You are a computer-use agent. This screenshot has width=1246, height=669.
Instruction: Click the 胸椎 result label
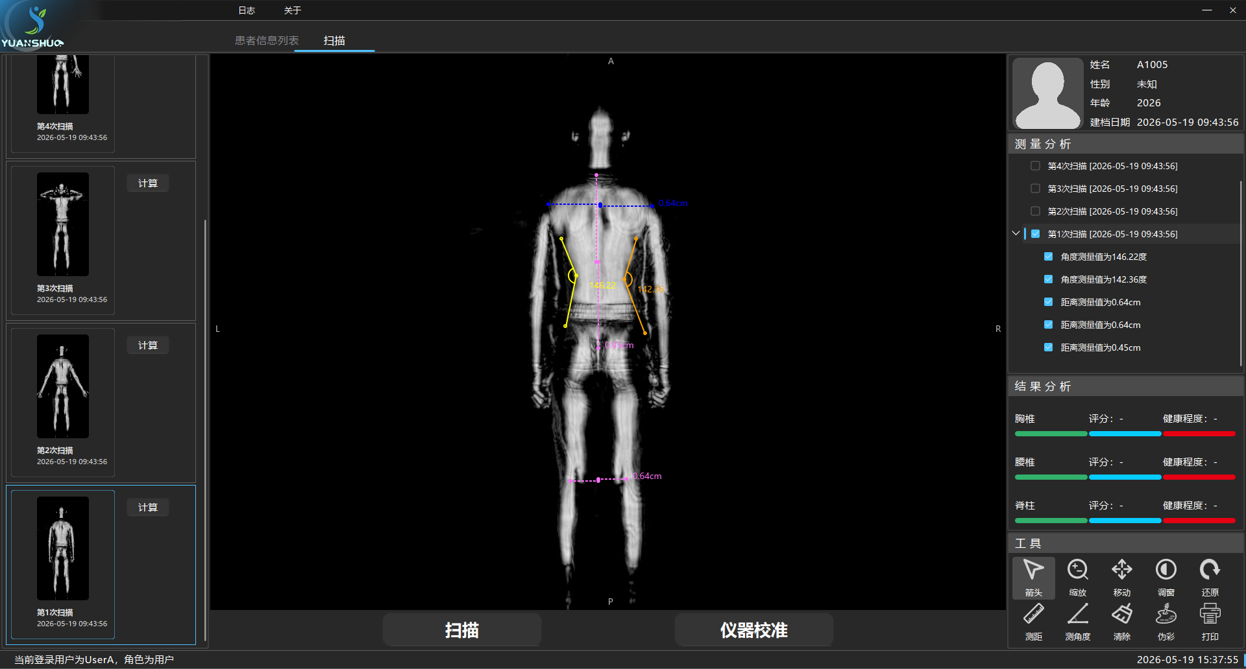(1025, 419)
